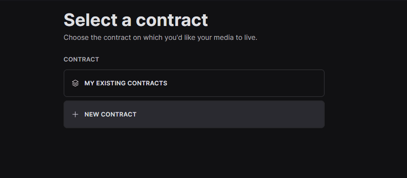The image size is (407, 178).
Task: Click the stacked layers icon
Action: pyautogui.click(x=75, y=83)
